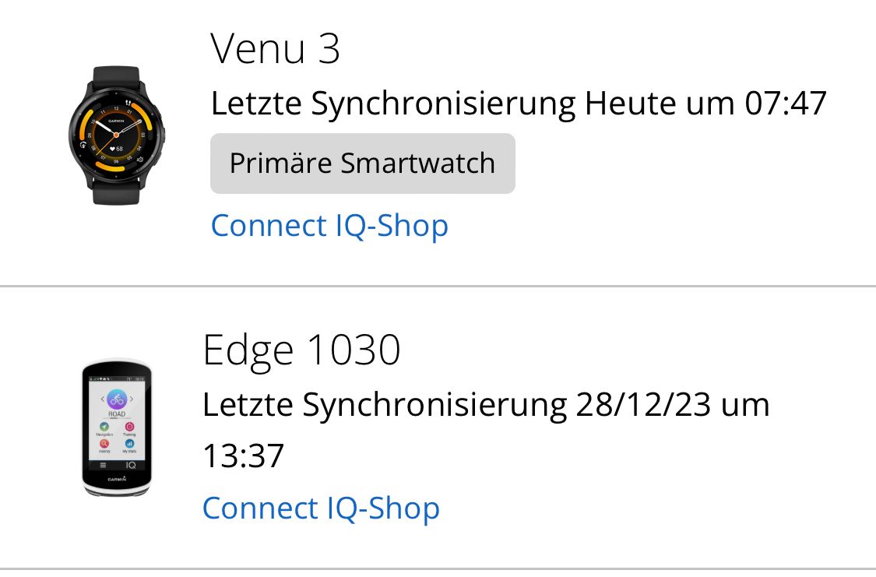The image size is (876, 577).
Task: Tap the bike ROAD profile icon on Edge screen
Action: 116,400
